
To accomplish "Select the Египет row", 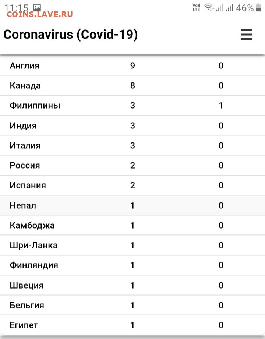I will 132,325.
